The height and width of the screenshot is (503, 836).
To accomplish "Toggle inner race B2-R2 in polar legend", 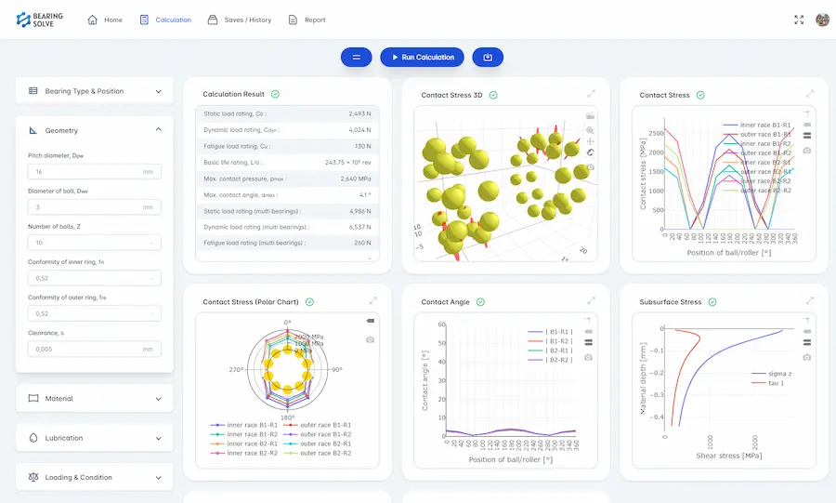I will click(x=244, y=453).
